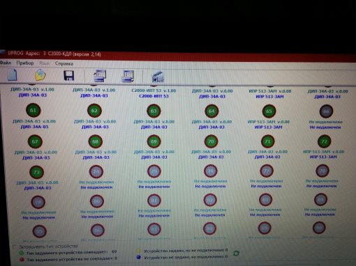This screenshot has width=356, height=266.
Task: Save configuration using the floppy disk icon
Action: [x=69, y=76]
